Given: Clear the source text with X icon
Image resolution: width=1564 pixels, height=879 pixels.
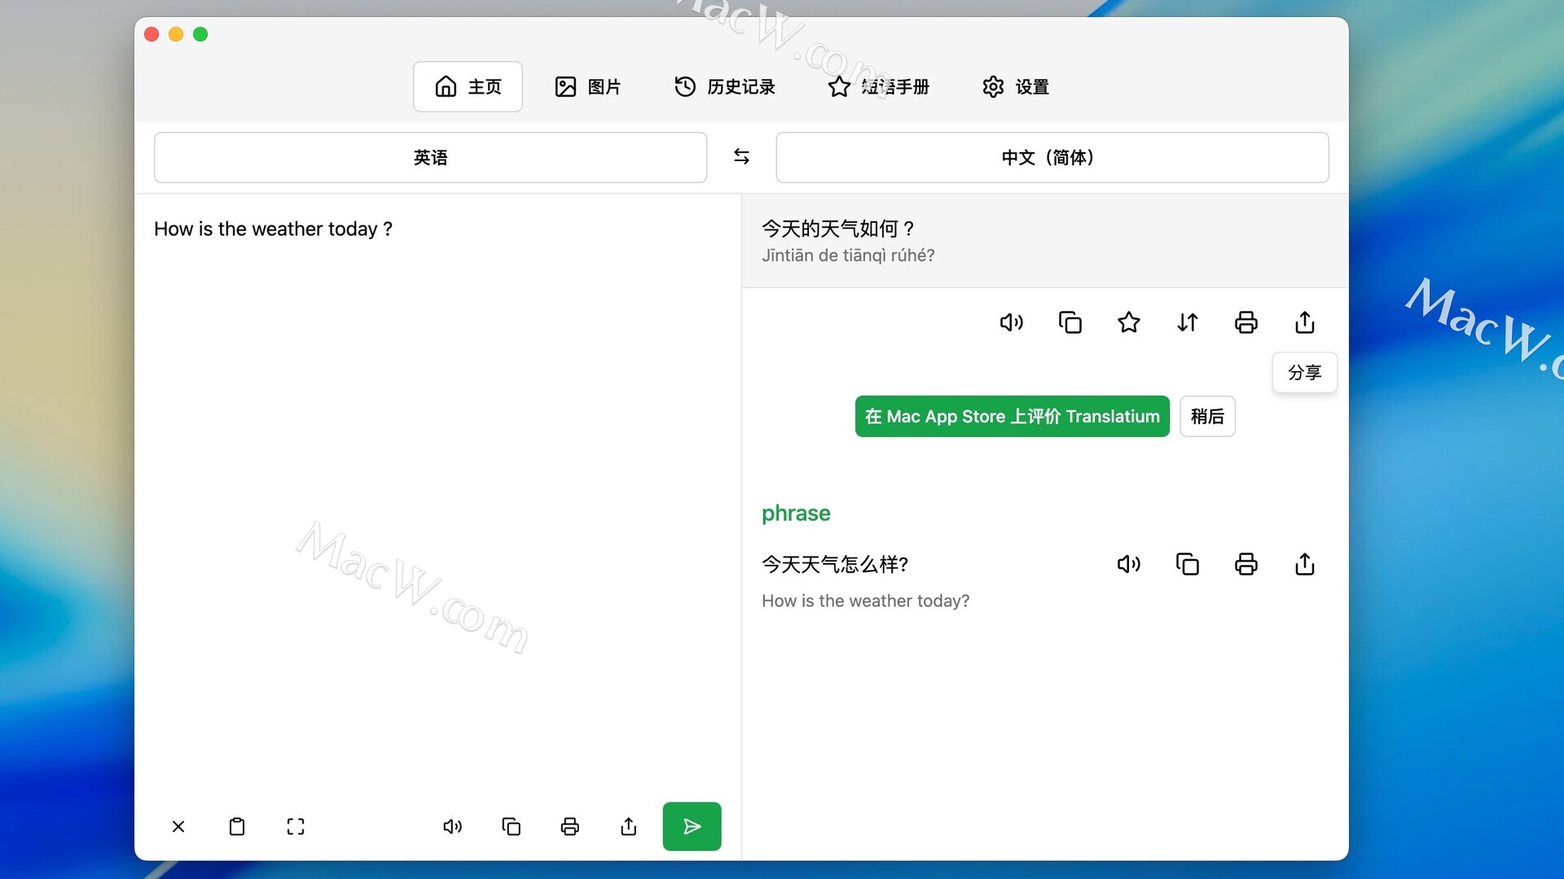Looking at the screenshot, I should (178, 827).
